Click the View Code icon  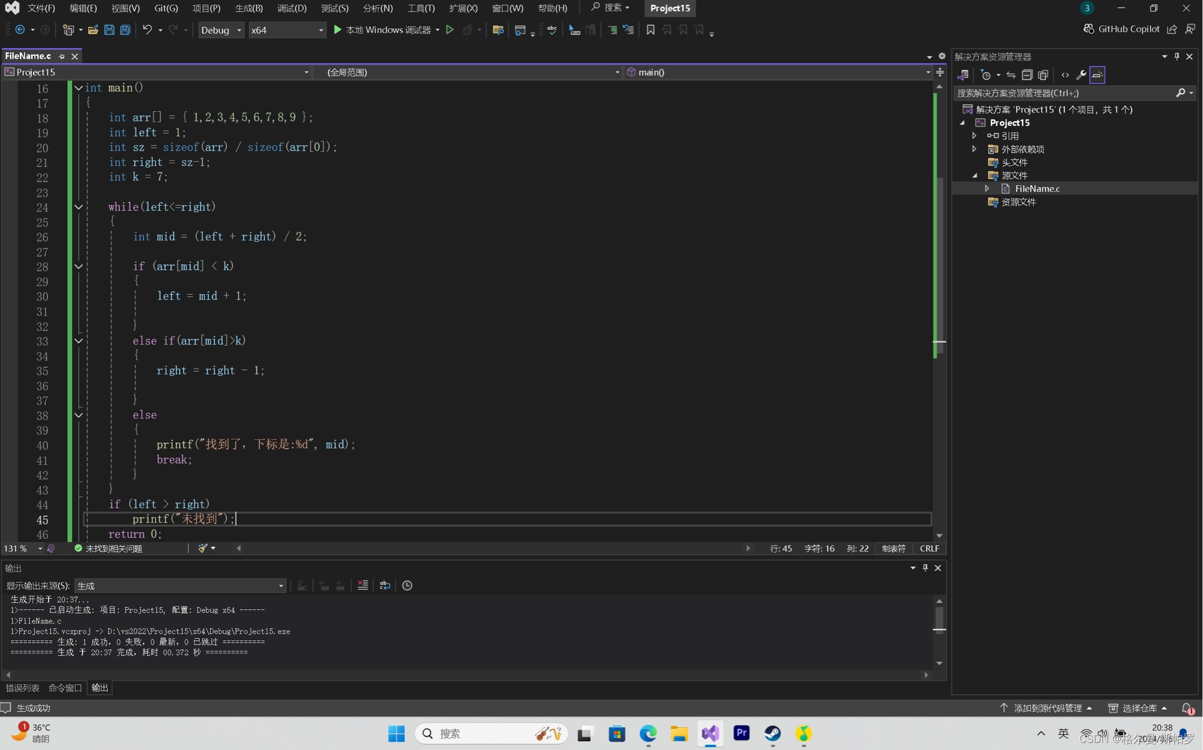[1065, 75]
